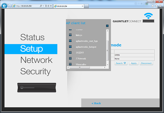Click the Back link
The width and height of the screenshot is (164, 113).
click(96, 103)
